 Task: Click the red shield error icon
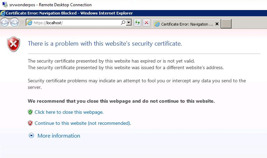point(14,44)
